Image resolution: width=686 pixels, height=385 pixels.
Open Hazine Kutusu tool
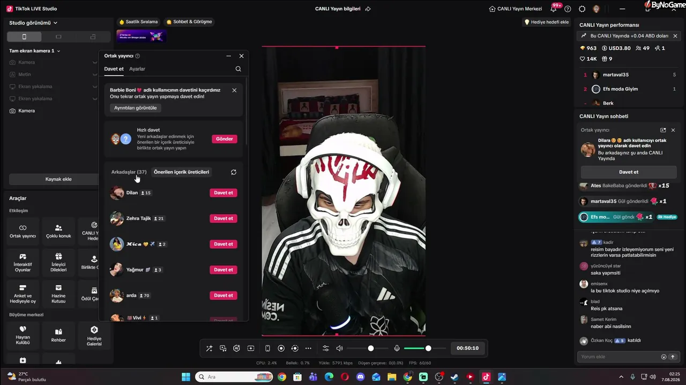click(x=58, y=294)
